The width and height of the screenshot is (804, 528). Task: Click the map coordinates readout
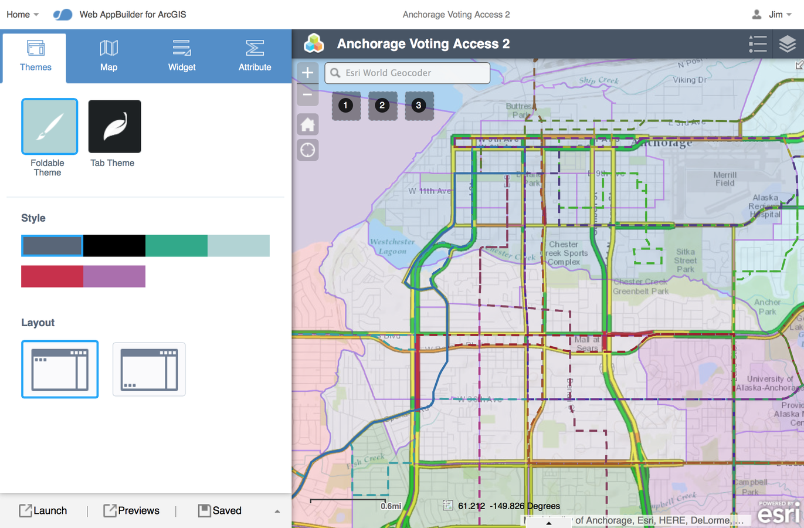tap(509, 506)
